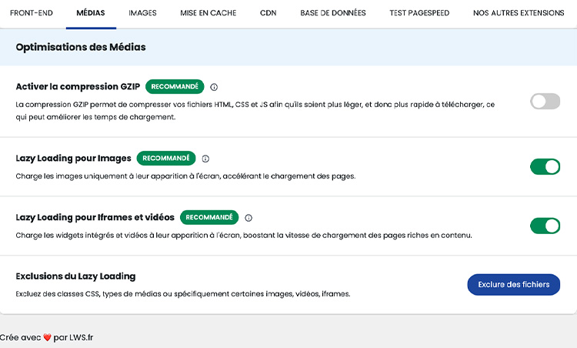
Task: Click the 'Optimisations des Médias' heading
Action: 81,47
